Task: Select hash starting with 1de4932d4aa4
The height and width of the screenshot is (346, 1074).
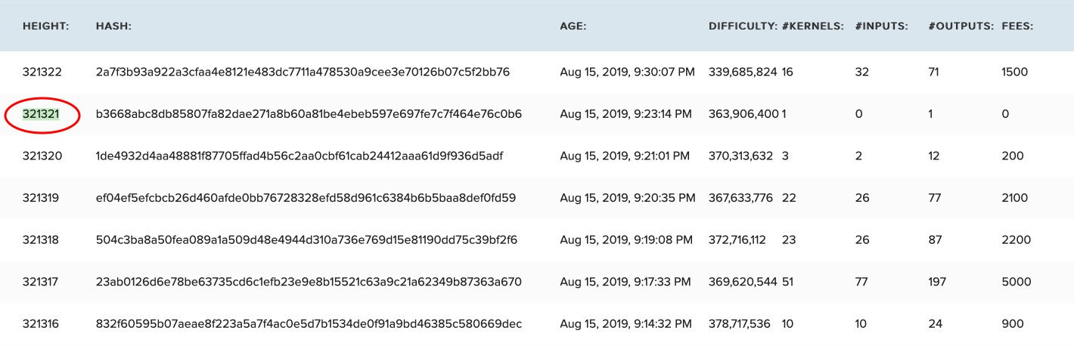Action: point(300,156)
